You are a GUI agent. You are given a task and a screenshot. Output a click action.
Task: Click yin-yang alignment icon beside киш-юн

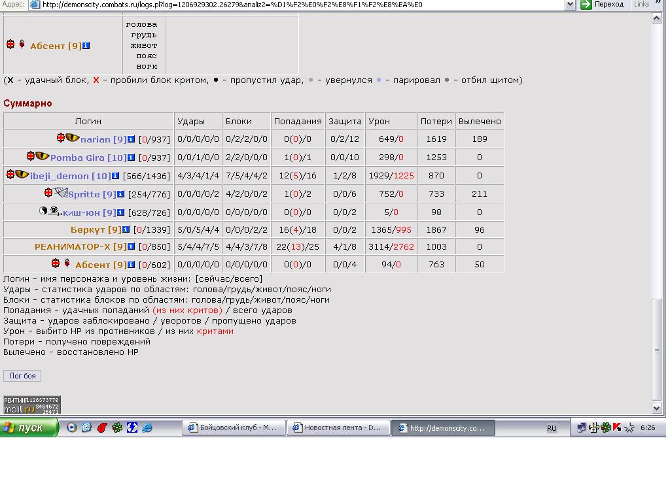pos(43,210)
